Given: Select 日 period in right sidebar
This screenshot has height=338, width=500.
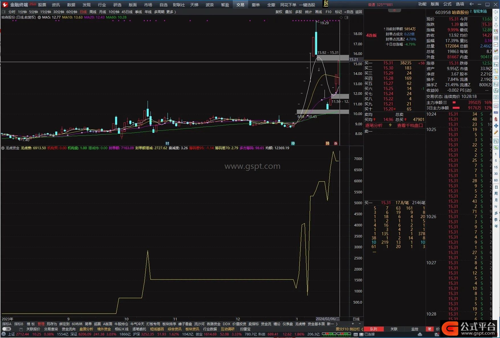Looking at the screenshot, I should pyautogui.click(x=496, y=187).
